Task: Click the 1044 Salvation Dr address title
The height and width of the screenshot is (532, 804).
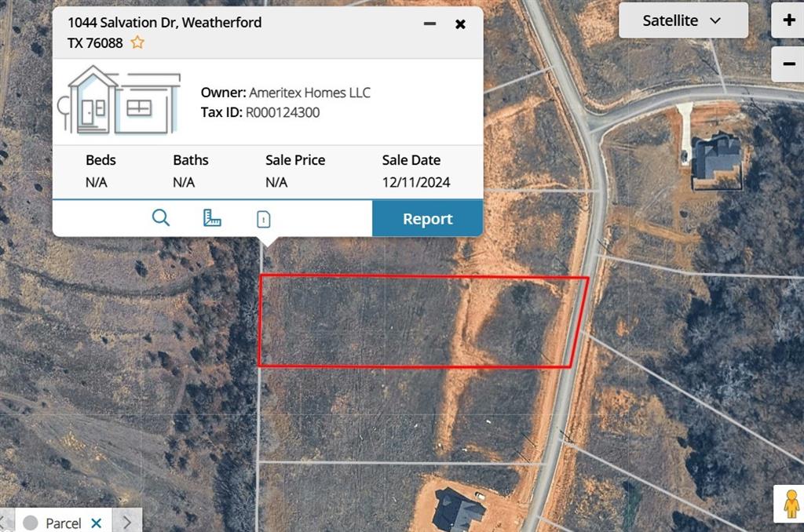Action: pyautogui.click(x=164, y=23)
